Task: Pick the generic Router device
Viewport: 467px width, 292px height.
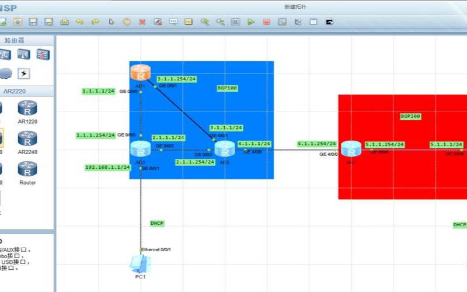Action: point(27,173)
